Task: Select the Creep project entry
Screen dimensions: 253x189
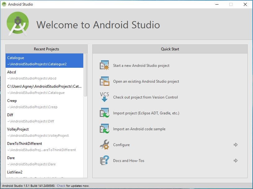Action: [x=44, y=104]
